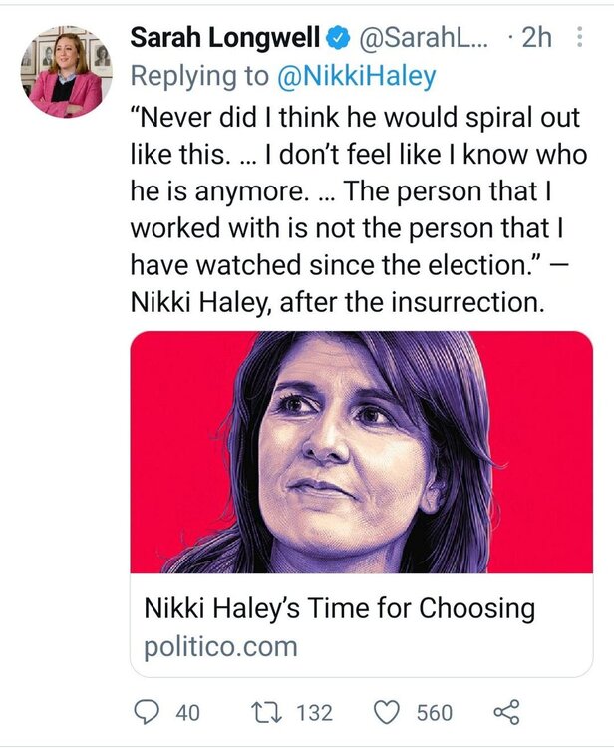Open the "Nikki Haley's Time for Choosing" headline
The height and width of the screenshot is (748, 614).
point(340,608)
